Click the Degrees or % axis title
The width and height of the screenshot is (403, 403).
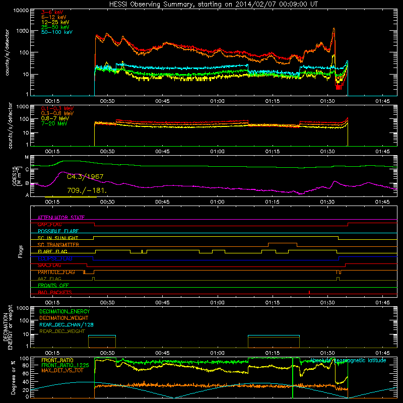pos(14,377)
